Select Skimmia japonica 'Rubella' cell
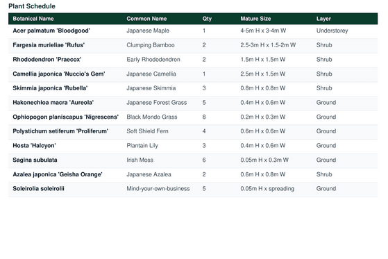388x259 pixels. click(50, 88)
